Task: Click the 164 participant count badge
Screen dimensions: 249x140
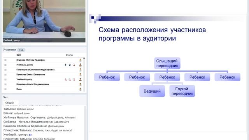Action: tap(21, 50)
